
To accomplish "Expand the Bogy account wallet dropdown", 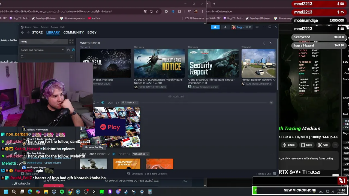I will [x=242, y=27].
